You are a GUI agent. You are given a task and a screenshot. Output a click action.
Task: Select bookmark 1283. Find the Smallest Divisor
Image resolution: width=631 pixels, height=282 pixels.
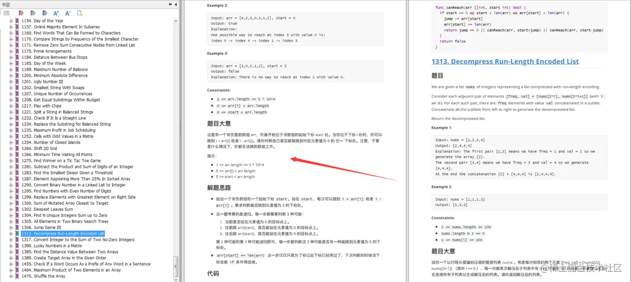pos(67,173)
